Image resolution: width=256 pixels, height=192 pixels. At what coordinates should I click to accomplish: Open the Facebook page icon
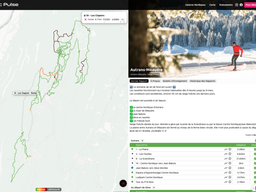click(x=241, y=5)
